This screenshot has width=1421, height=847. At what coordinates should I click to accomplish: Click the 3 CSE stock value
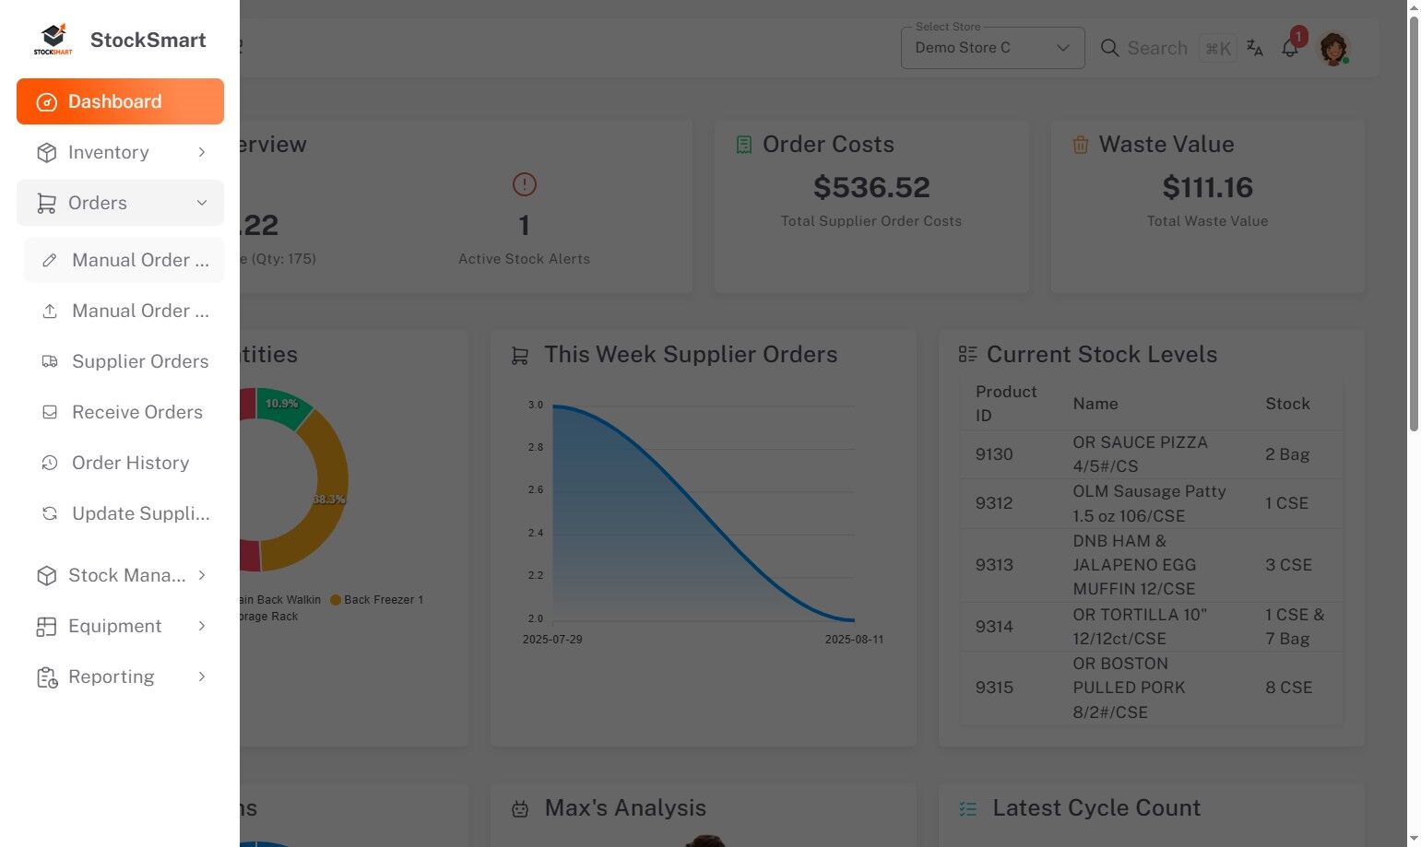(1288, 565)
